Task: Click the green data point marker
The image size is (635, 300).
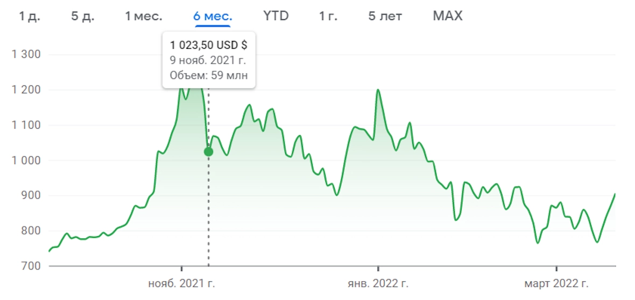Action: pyautogui.click(x=208, y=152)
